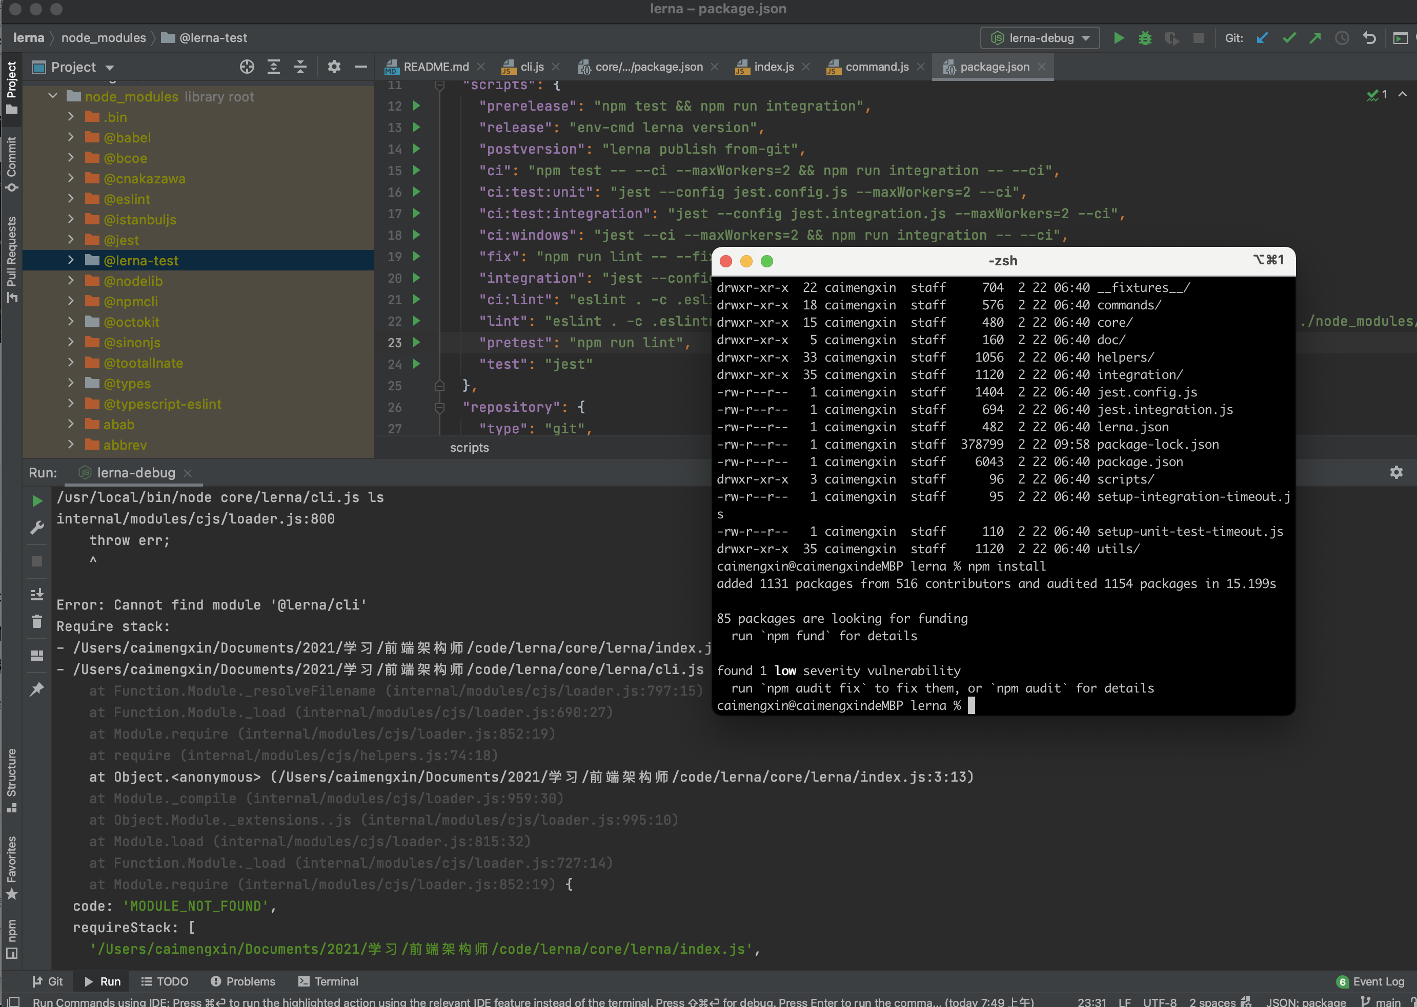Fold the "repository" block in editor
The image size is (1417, 1007).
[x=440, y=407]
